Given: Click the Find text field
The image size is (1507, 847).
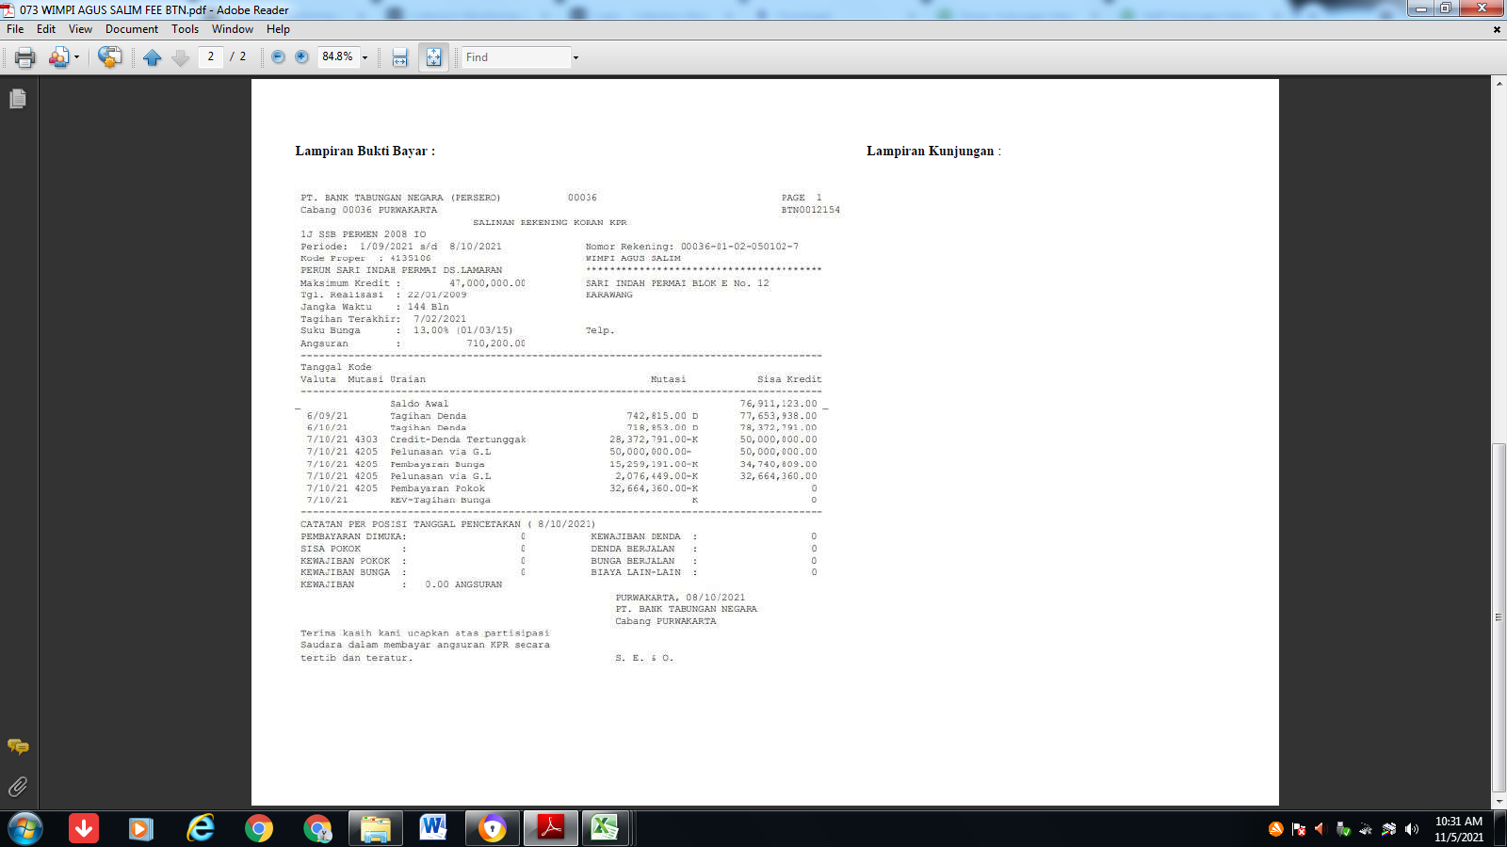Looking at the screenshot, I should point(516,57).
